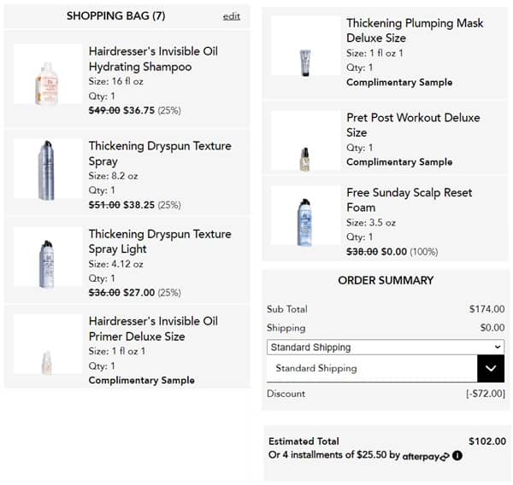This screenshot has width=513, height=485.
Task: Click the Afterpay logo
Action: 426,456
